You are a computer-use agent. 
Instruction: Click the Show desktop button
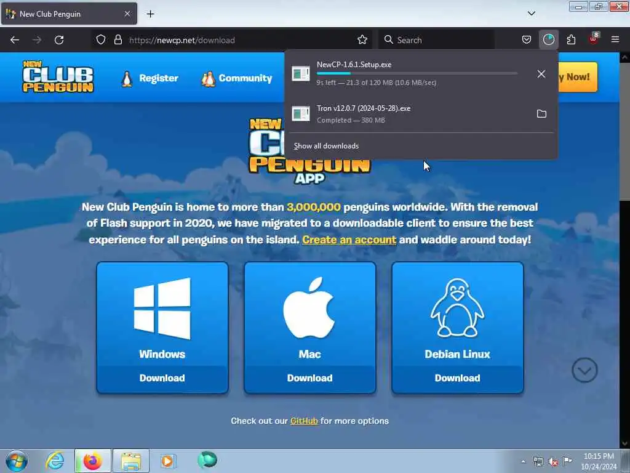[626, 461]
